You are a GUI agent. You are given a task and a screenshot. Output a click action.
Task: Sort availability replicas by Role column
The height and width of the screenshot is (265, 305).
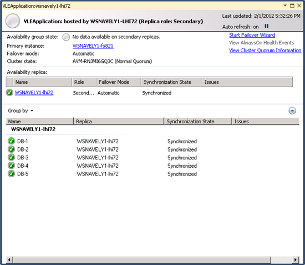tap(84, 82)
